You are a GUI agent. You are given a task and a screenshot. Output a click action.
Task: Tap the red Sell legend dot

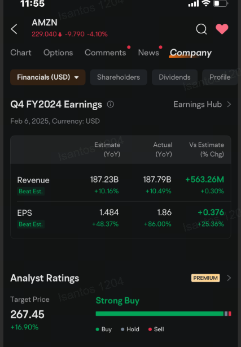tap(150, 329)
